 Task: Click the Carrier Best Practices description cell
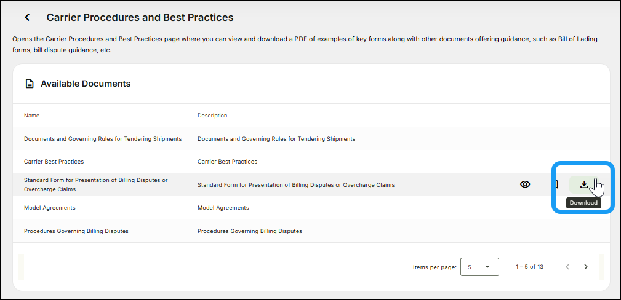click(227, 162)
